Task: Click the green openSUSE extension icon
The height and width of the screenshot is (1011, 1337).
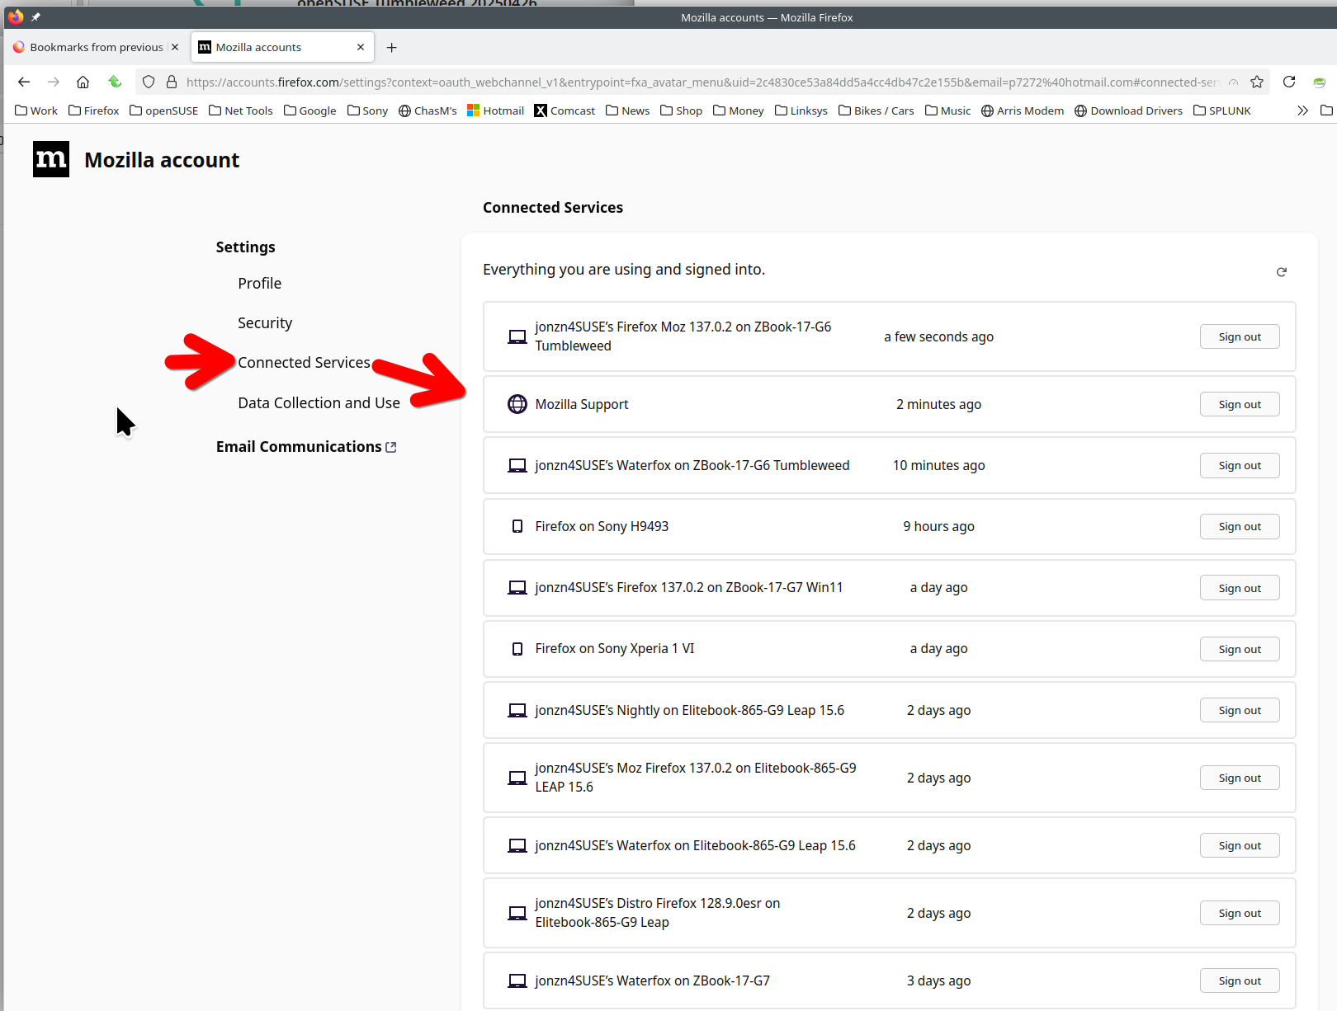Action: coord(1320,82)
